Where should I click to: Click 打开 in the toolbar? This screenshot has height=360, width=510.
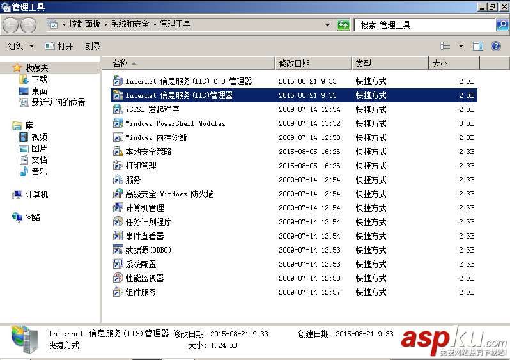tap(59, 46)
